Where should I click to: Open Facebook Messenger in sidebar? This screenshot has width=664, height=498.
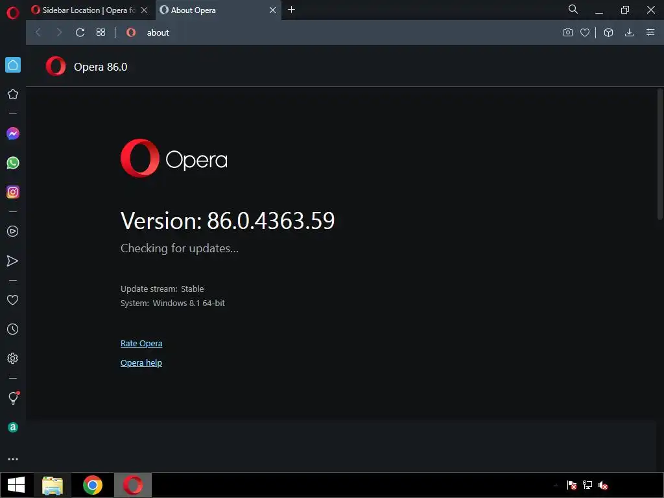point(13,134)
